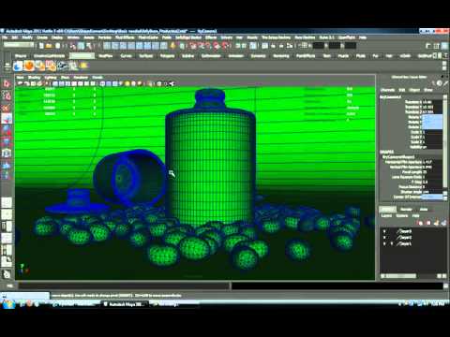450x337 pixels.
Task: Show the Attribute Editor sidebar icon
Action: (x=428, y=46)
